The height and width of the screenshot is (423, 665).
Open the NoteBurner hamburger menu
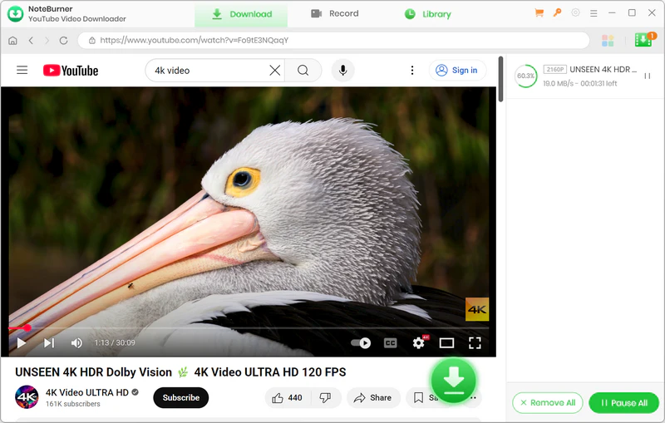pos(594,13)
